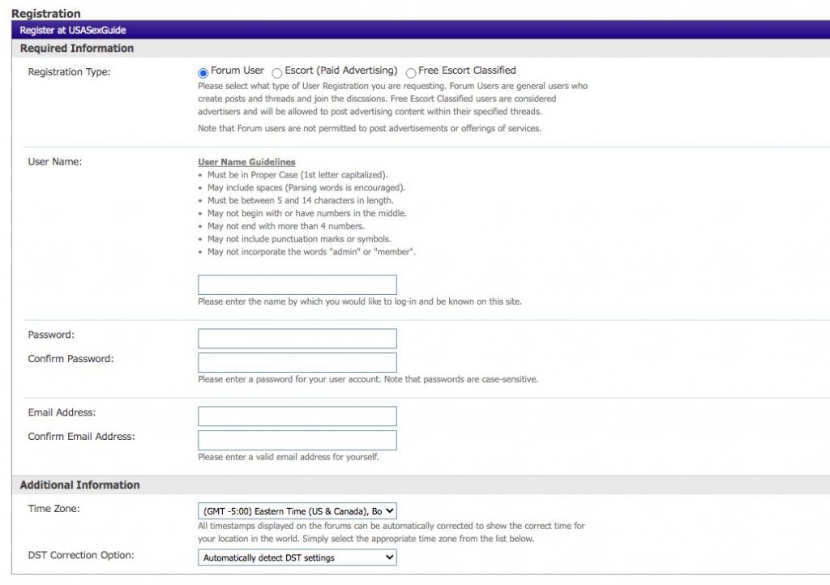Select Escort (Paid Advertising) radio option
Image resolution: width=830 pixels, height=585 pixels.
click(x=277, y=72)
